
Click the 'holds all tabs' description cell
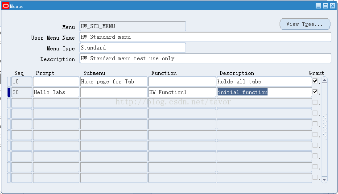point(264,82)
